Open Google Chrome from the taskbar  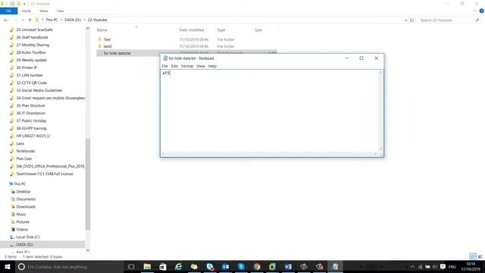point(257,266)
